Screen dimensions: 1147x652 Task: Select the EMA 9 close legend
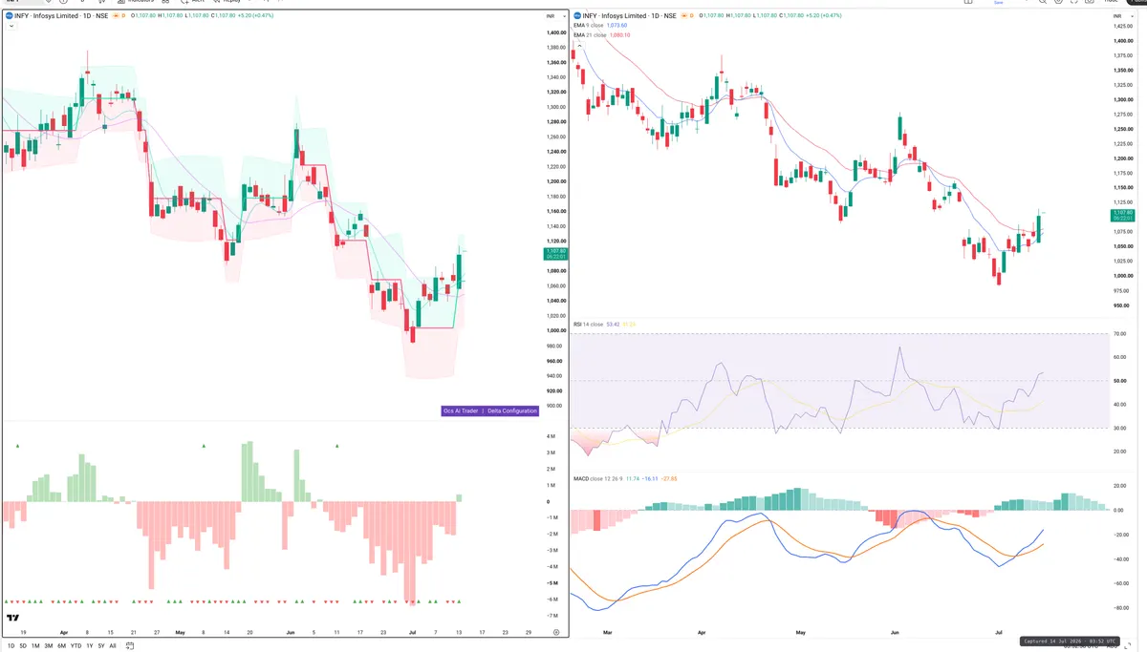[x=589, y=26]
